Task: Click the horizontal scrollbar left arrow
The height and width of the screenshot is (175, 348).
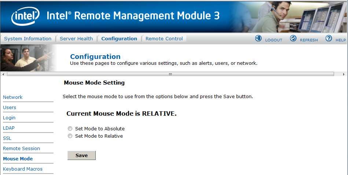Action: 3,74
